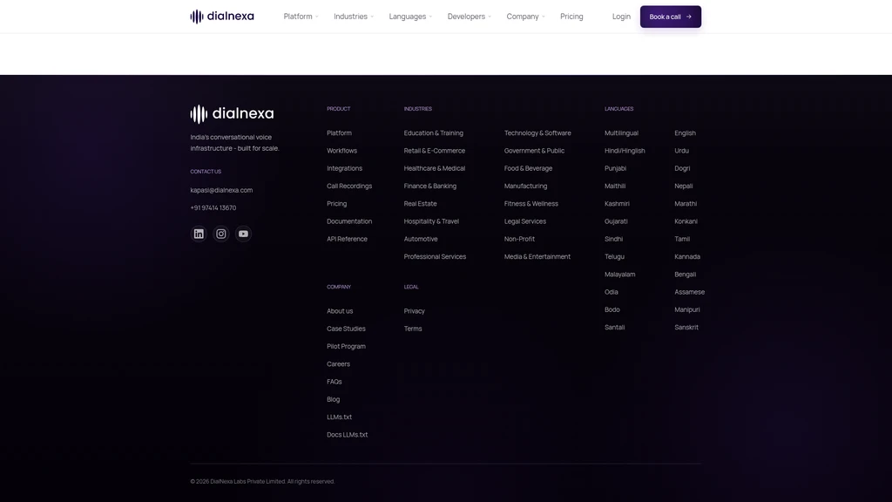Open the Pilot Program footer link
The image size is (892, 502).
pyautogui.click(x=346, y=347)
